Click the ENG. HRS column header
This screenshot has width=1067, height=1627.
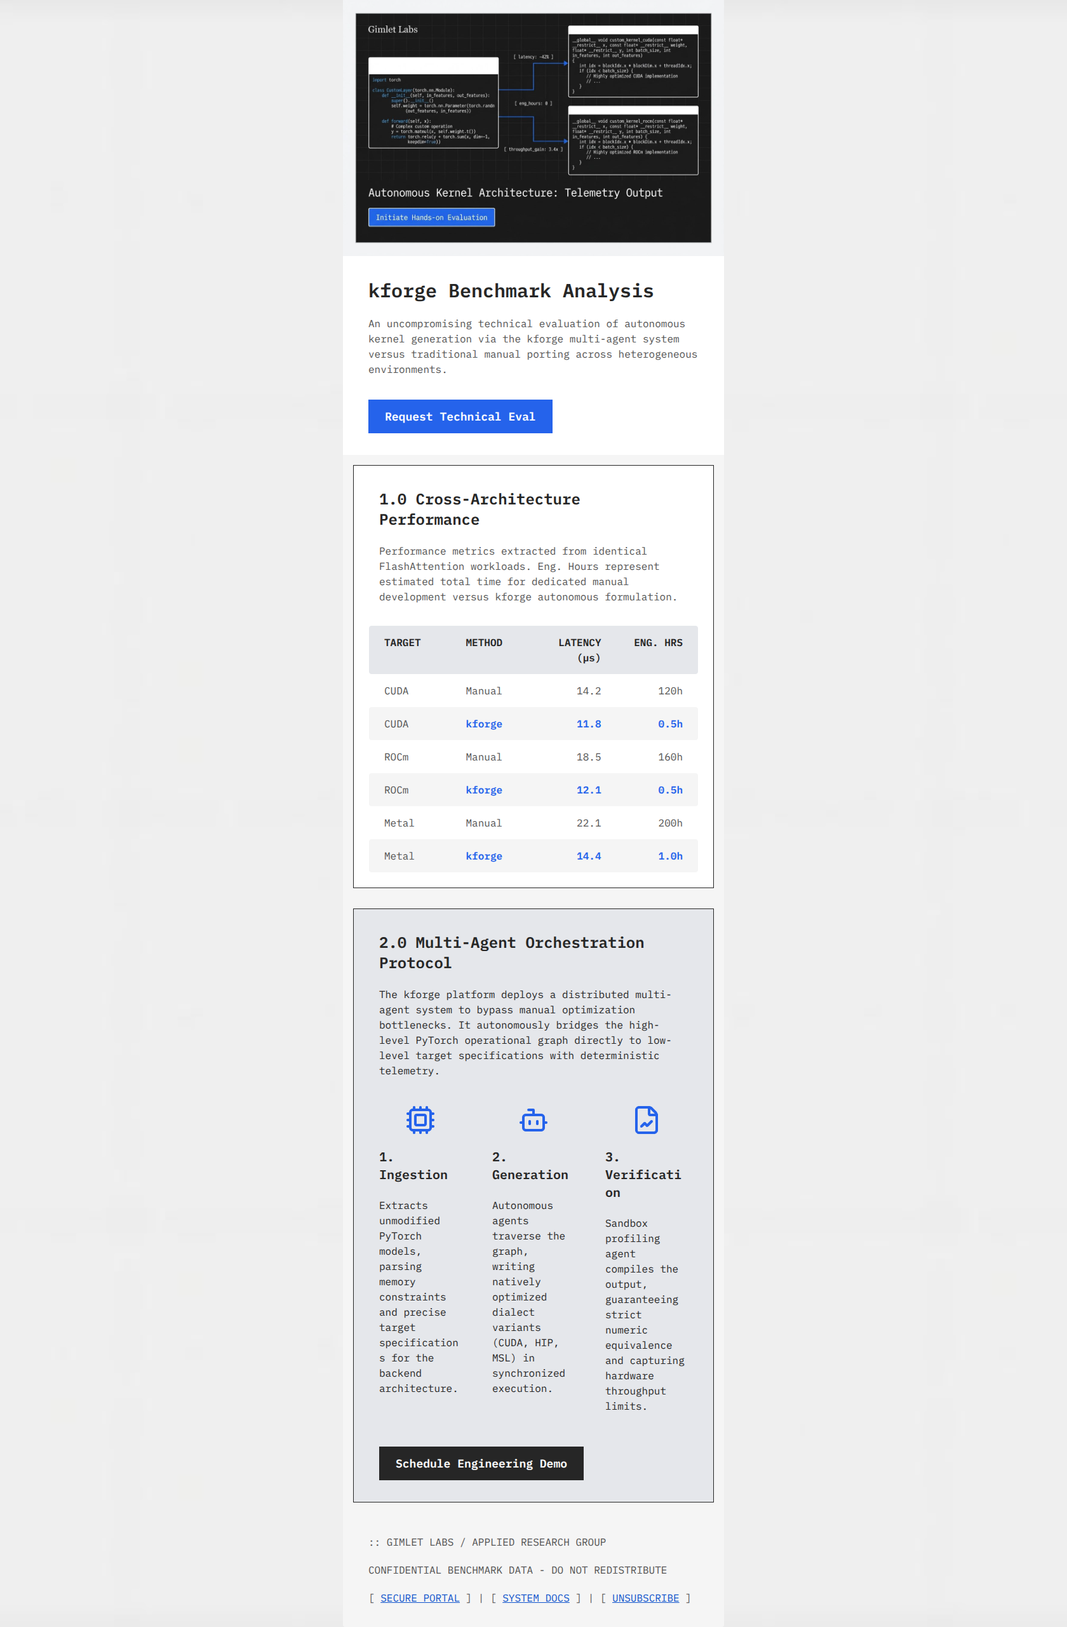(x=657, y=642)
